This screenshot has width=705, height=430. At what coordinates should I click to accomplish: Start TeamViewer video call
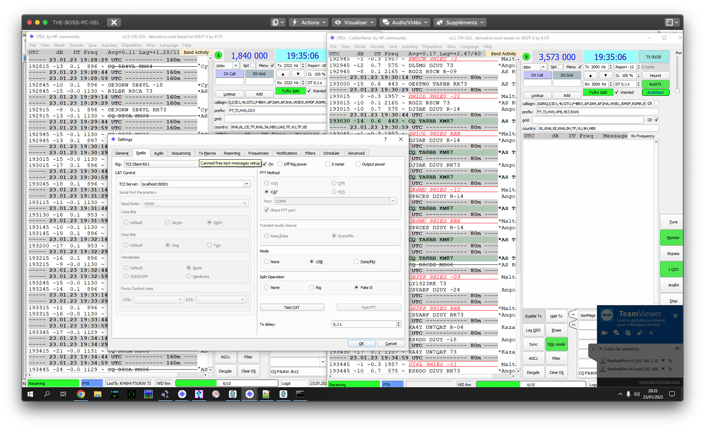(x=604, y=333)
